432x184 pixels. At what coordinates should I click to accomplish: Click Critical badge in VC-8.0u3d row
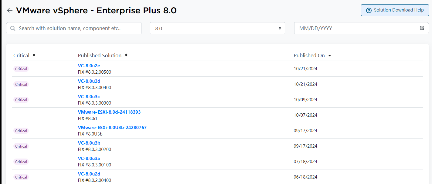21,85
